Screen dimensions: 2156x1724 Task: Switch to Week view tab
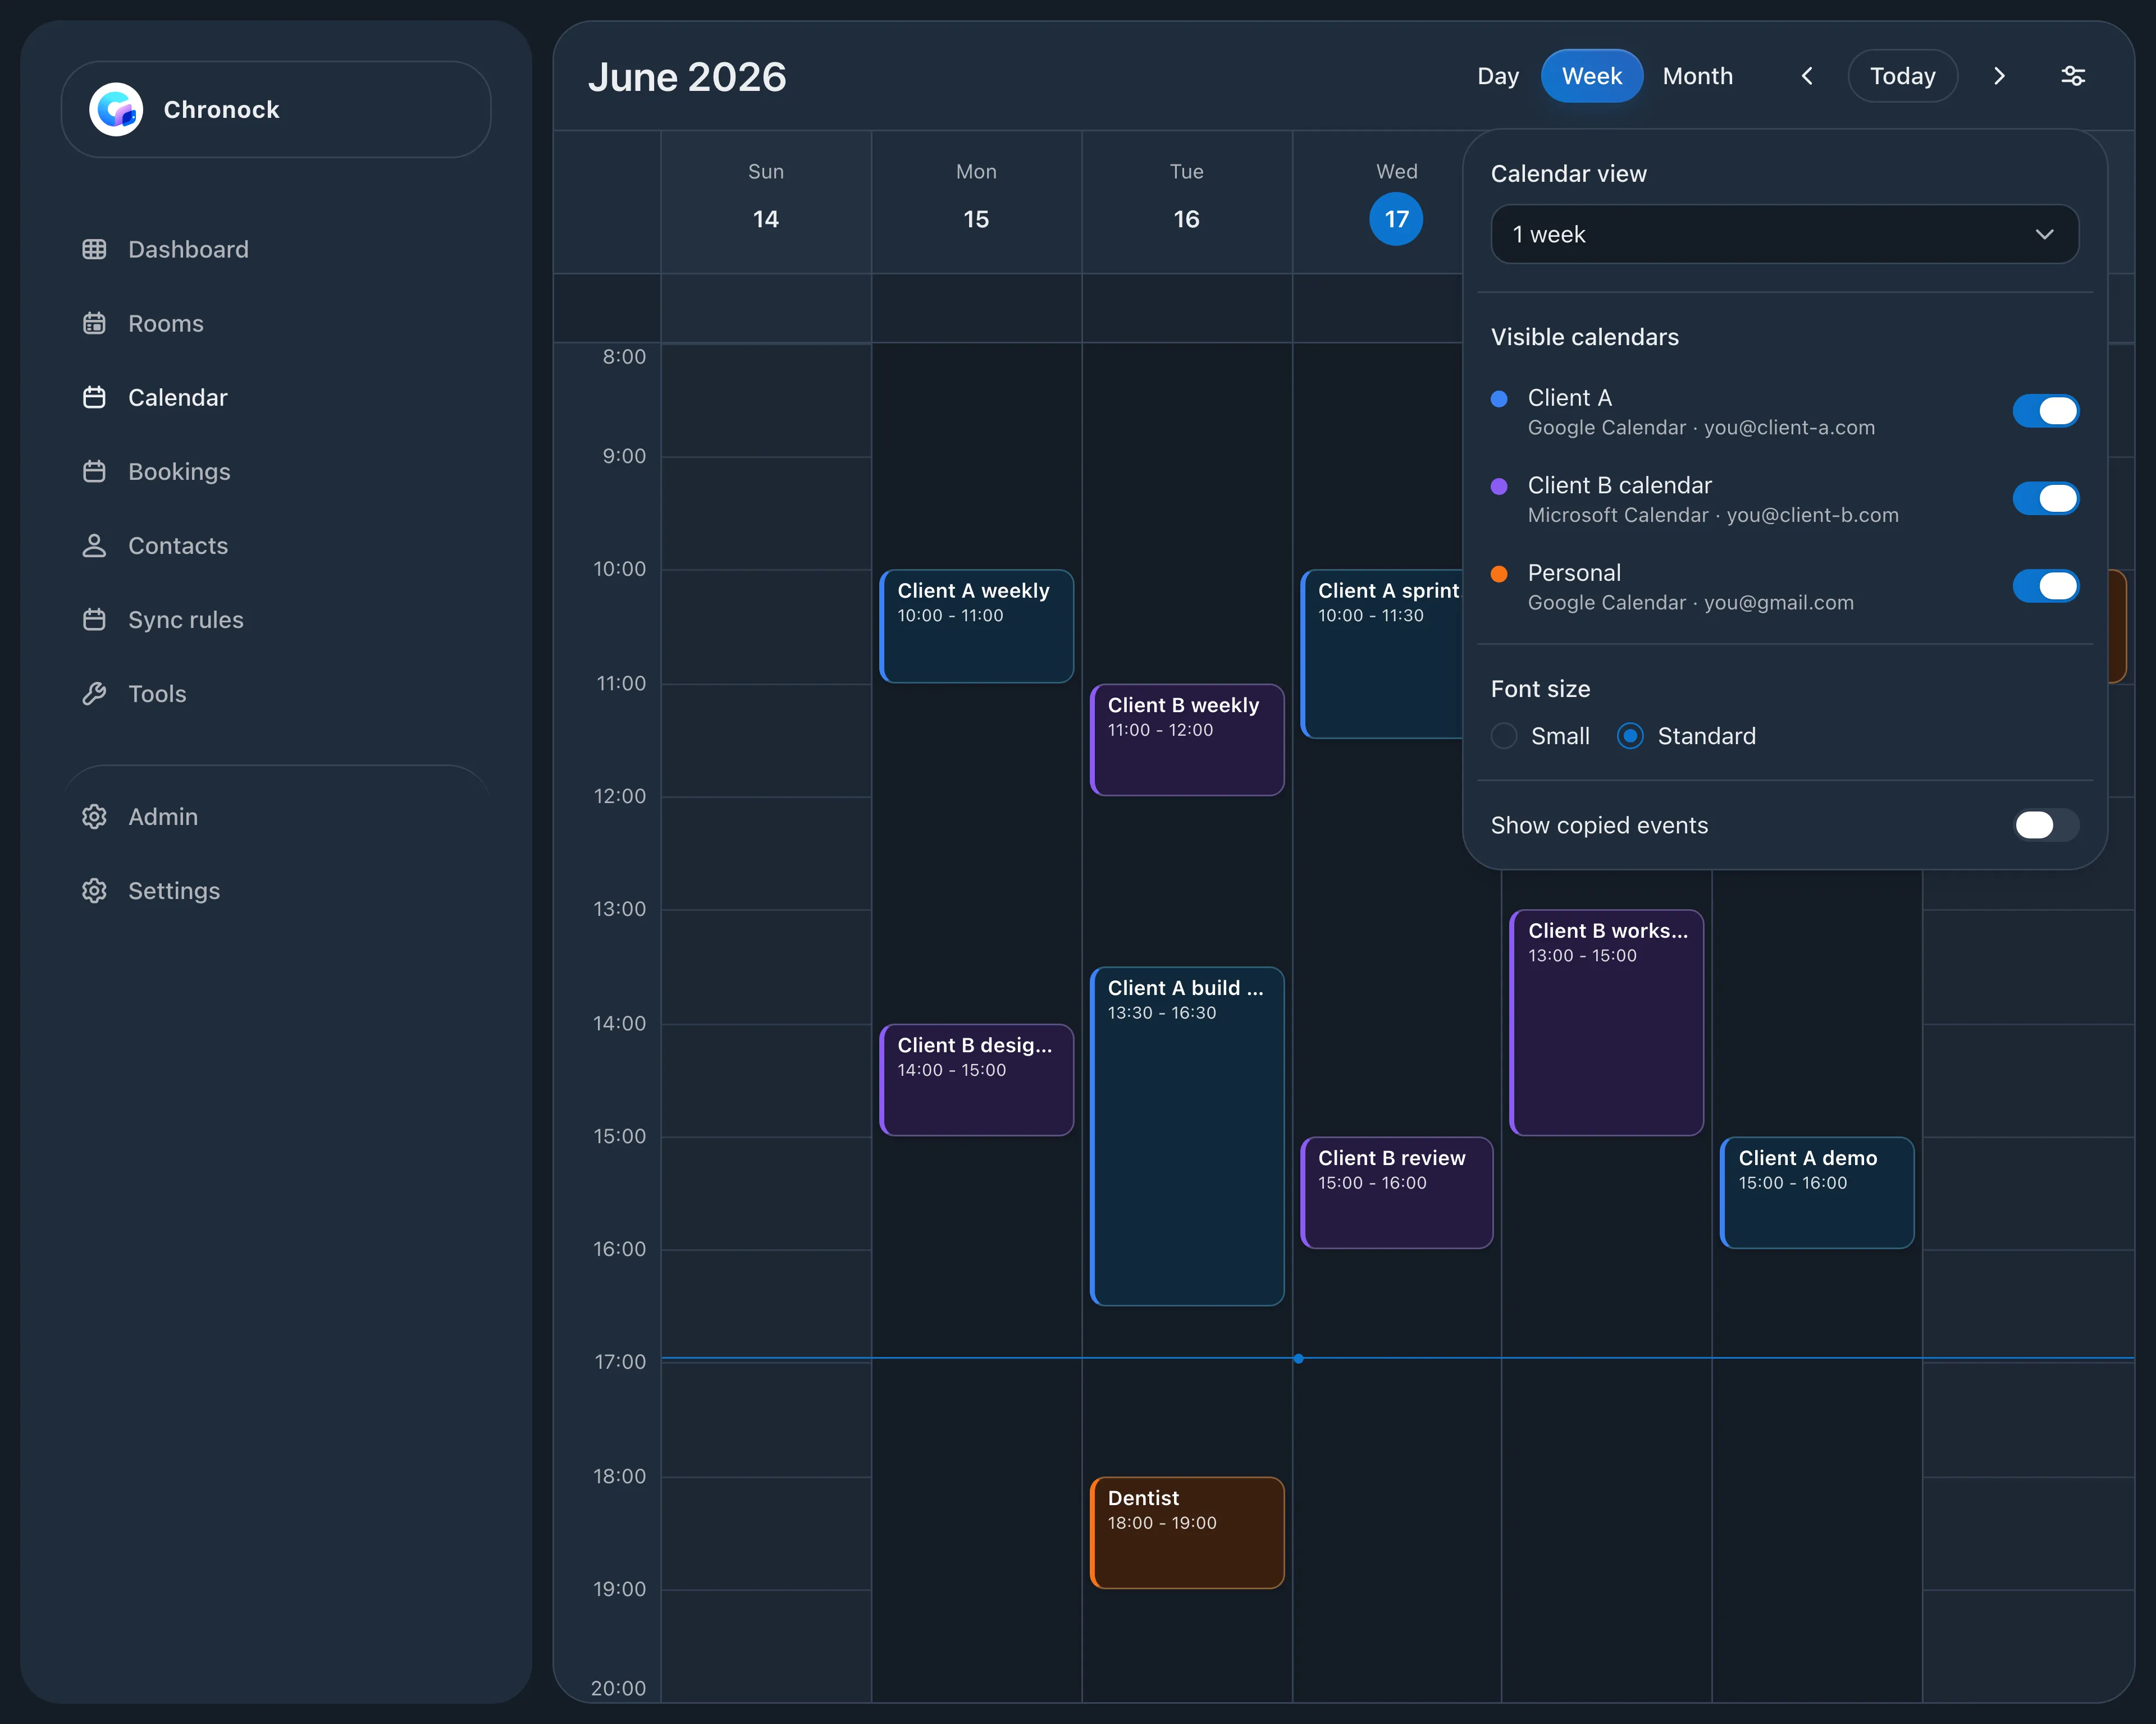1592,76
